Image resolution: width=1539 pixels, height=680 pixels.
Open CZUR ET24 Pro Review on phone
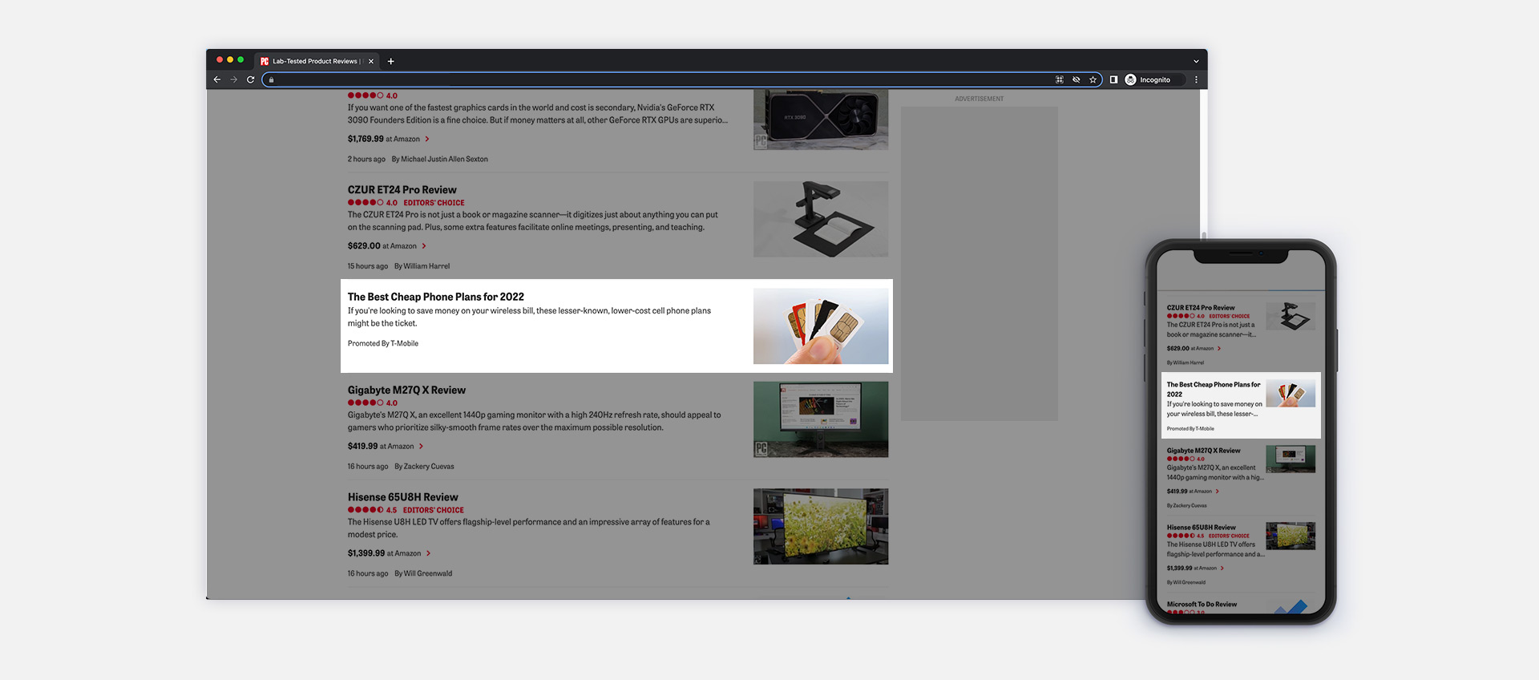pos(1201,308)
